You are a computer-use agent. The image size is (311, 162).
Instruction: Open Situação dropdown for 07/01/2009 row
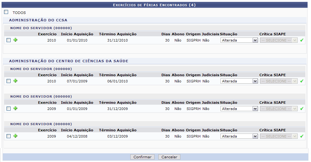point(239,81)
